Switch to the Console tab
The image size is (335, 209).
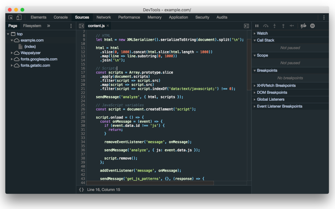[x=61, y=17]
